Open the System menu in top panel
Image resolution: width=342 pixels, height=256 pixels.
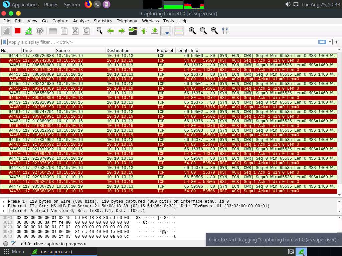(72, 5)
